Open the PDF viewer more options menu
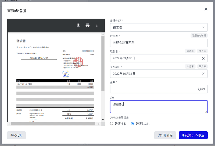 pos(97,25)
